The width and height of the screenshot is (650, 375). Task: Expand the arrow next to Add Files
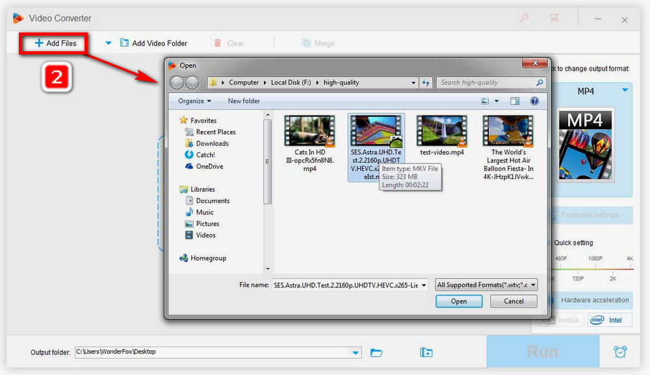tap(109, 43)
